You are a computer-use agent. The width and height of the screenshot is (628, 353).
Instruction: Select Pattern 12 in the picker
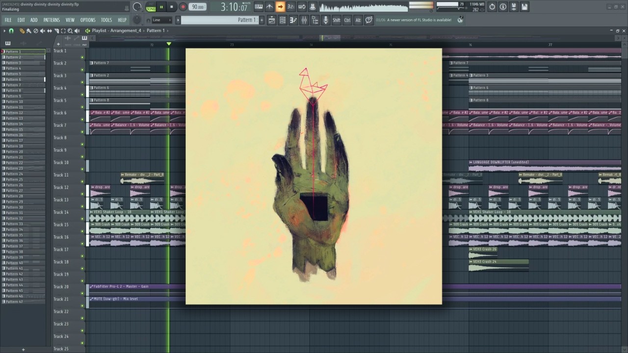[23, 113]
